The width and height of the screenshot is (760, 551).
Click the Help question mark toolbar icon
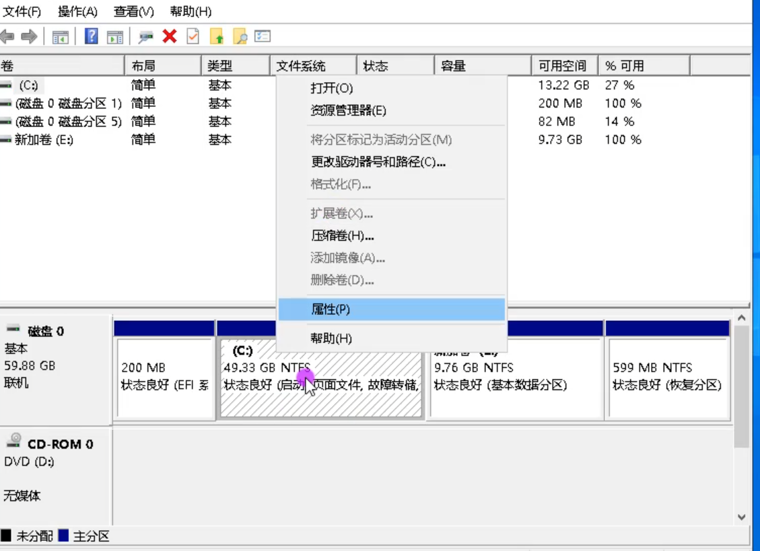click(x=90, y=36)
